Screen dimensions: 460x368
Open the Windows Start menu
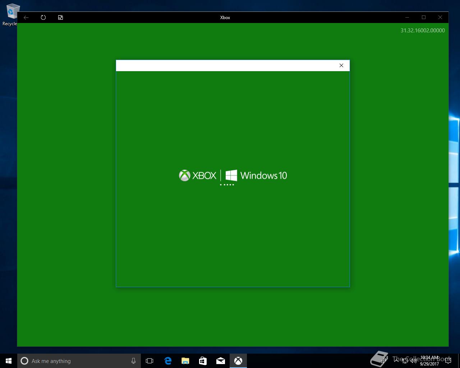[x=9, y=361]
